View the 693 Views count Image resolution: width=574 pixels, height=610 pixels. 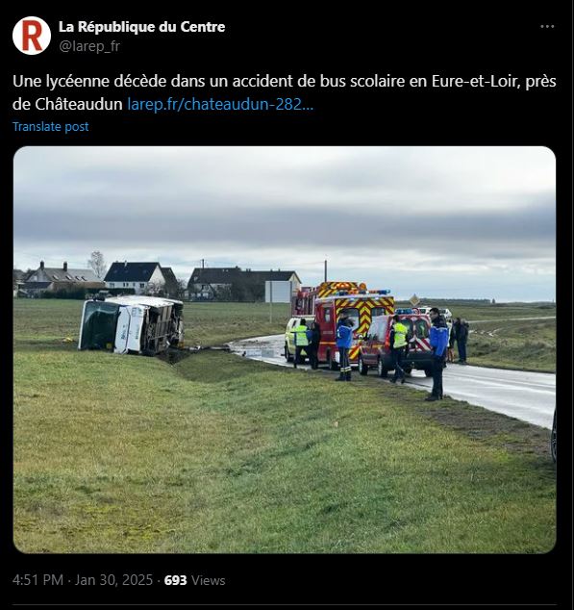(x=194, y=580)
